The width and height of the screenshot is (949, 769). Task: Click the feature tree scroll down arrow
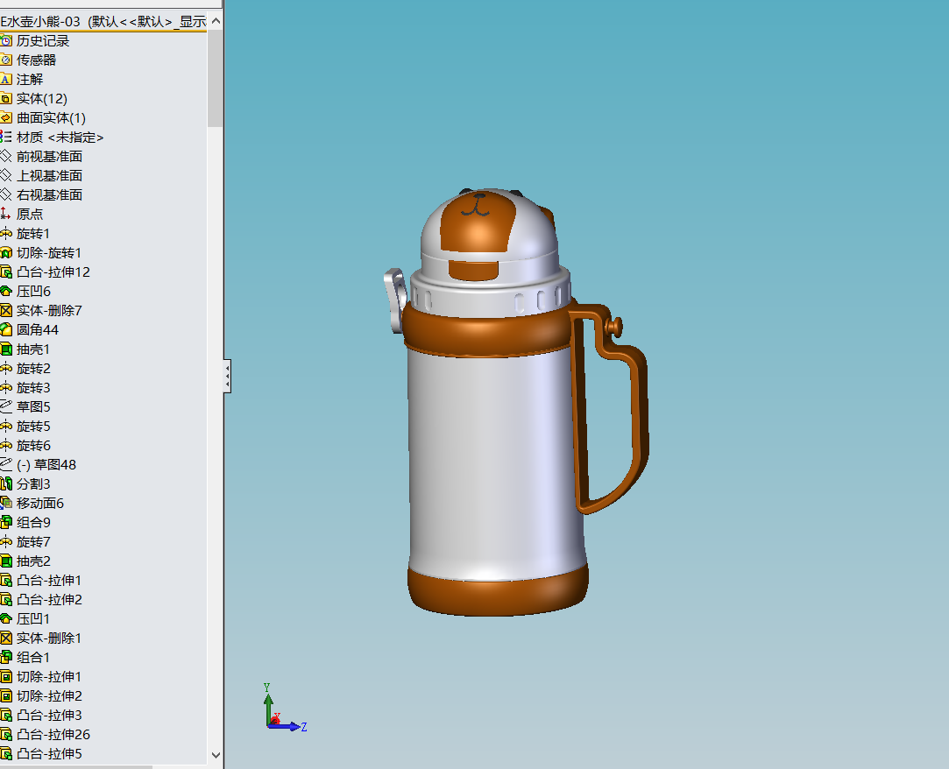coord(216,754)
